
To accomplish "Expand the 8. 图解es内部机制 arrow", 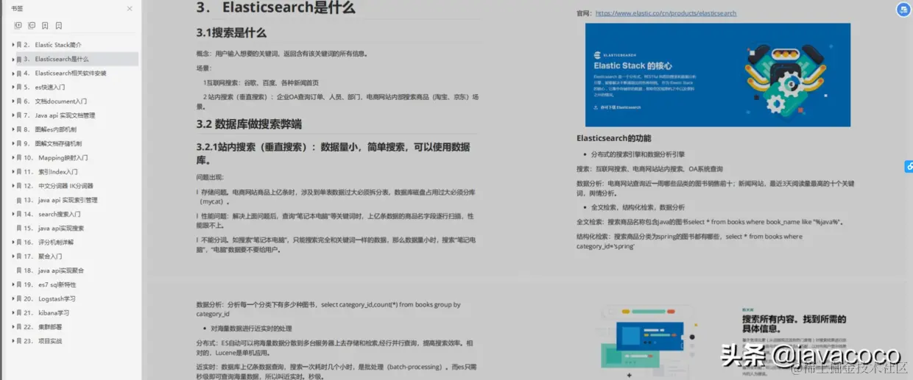I will pos(13,129).
